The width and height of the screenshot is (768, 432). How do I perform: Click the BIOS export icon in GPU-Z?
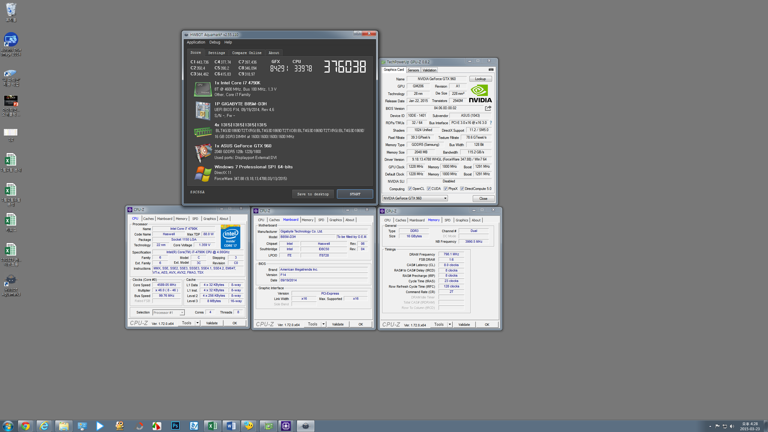coord(488,108)
